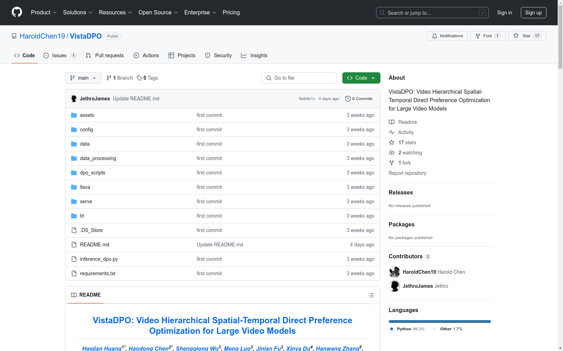The height and width of the screenshot is (351, 563).
Task: Click the inference_dpo.py file icon
Action: tap(74, 259)
